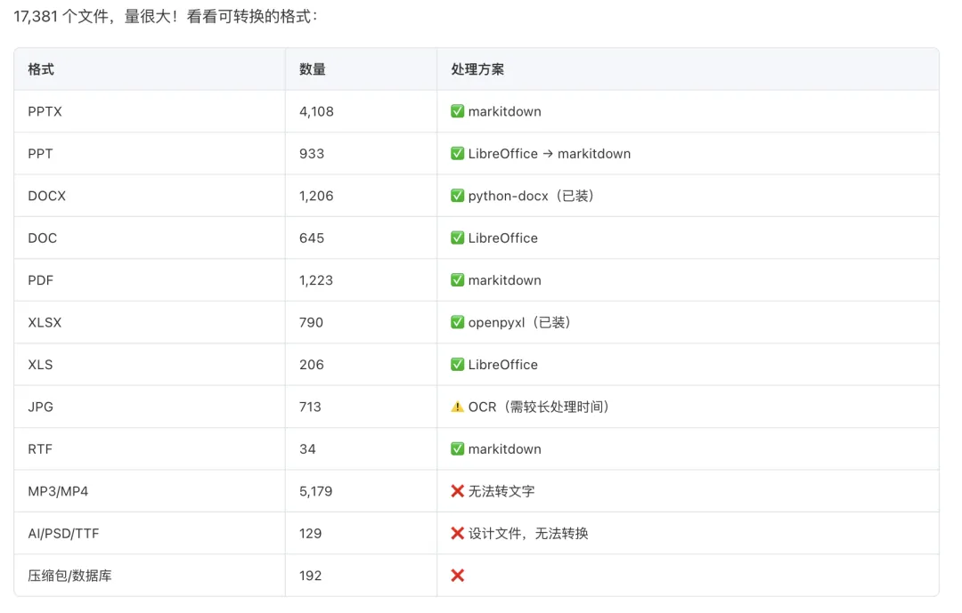The image size is (962, 613).
Task: Click the yellow warning icon in JPG row
Action: [x=457, y=407]
